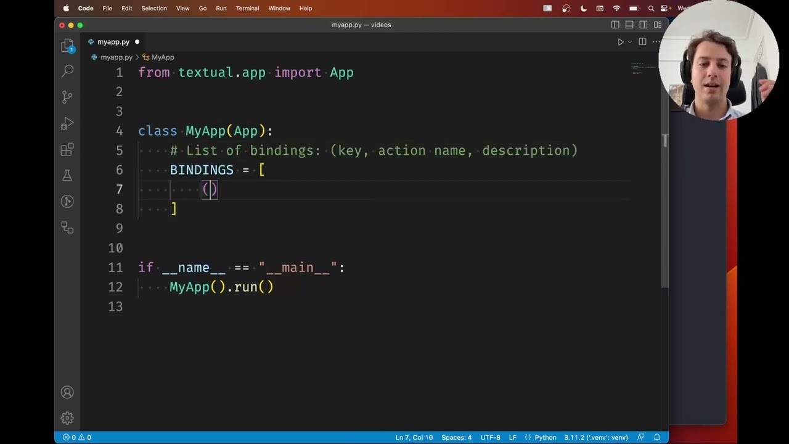The width and height of the screenshot is (789, 444).
Task: Click the feedback icon in status bar
Action: (x=641, y=437)
